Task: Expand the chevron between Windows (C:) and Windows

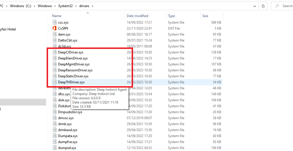Action: point(34,6)
